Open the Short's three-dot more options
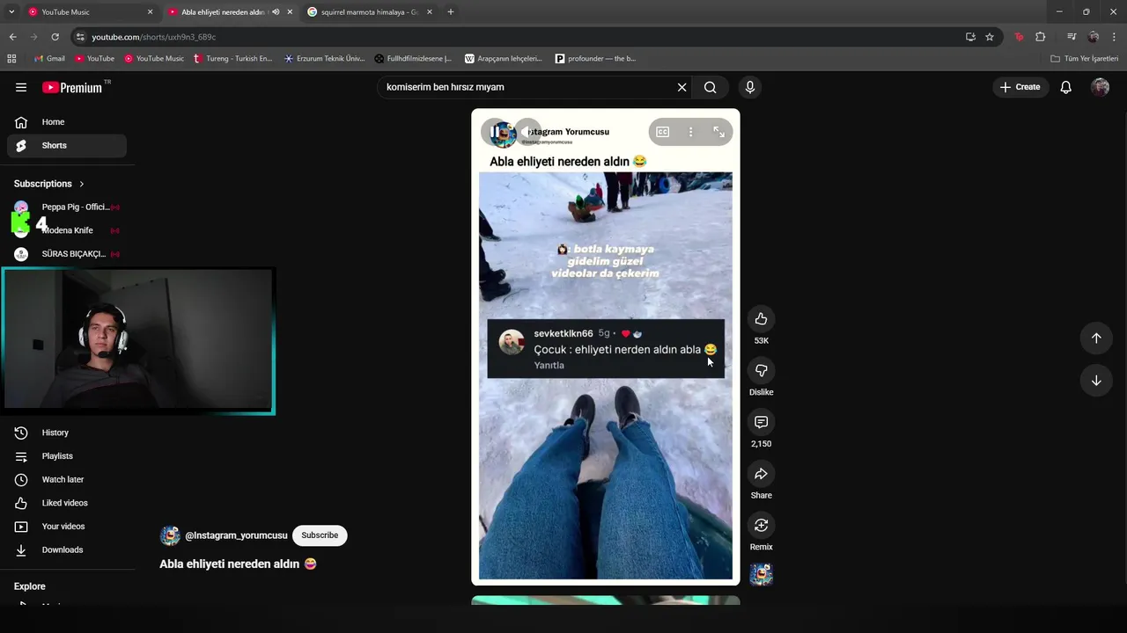This screenshot has width=1127, height=633. pyautogui.click(x=690, y=132)
